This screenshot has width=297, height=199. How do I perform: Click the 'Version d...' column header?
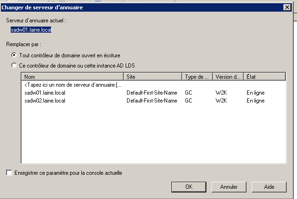[228, 77]
